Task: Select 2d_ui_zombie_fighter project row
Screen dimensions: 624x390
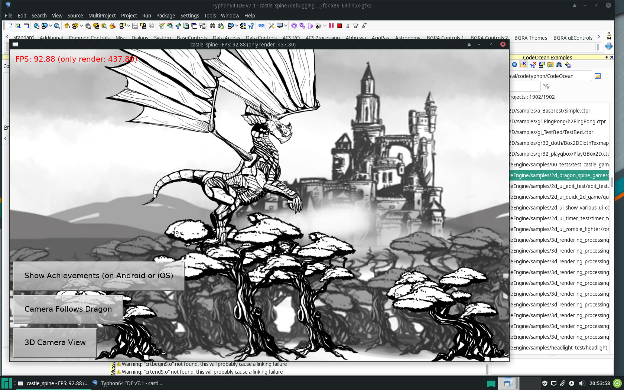Action: pyautogui.click(x=559, y=229)
